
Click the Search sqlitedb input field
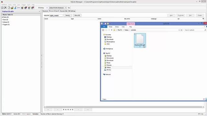(194, 30)
